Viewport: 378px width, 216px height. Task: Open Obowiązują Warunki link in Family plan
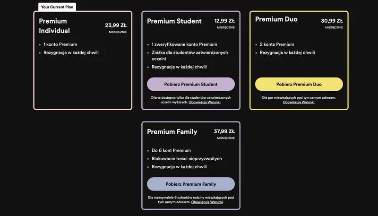[x=207, y=202]
